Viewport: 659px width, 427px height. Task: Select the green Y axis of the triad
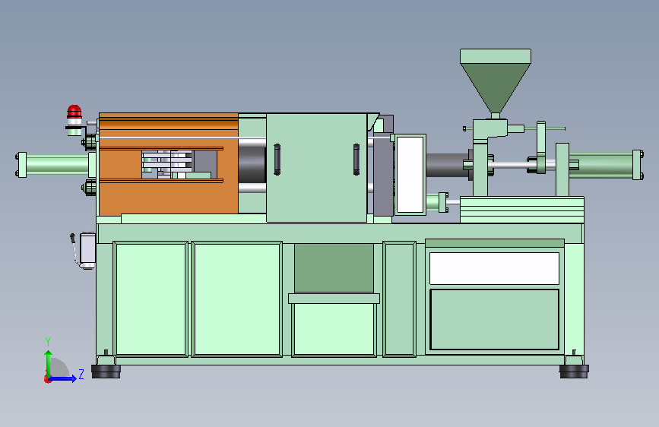49,363
